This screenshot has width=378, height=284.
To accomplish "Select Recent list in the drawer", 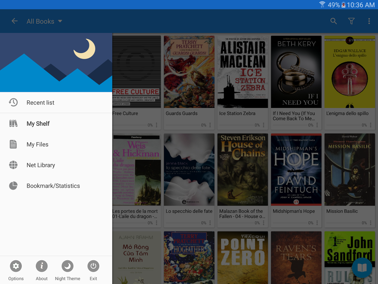I will pos(56,103).
